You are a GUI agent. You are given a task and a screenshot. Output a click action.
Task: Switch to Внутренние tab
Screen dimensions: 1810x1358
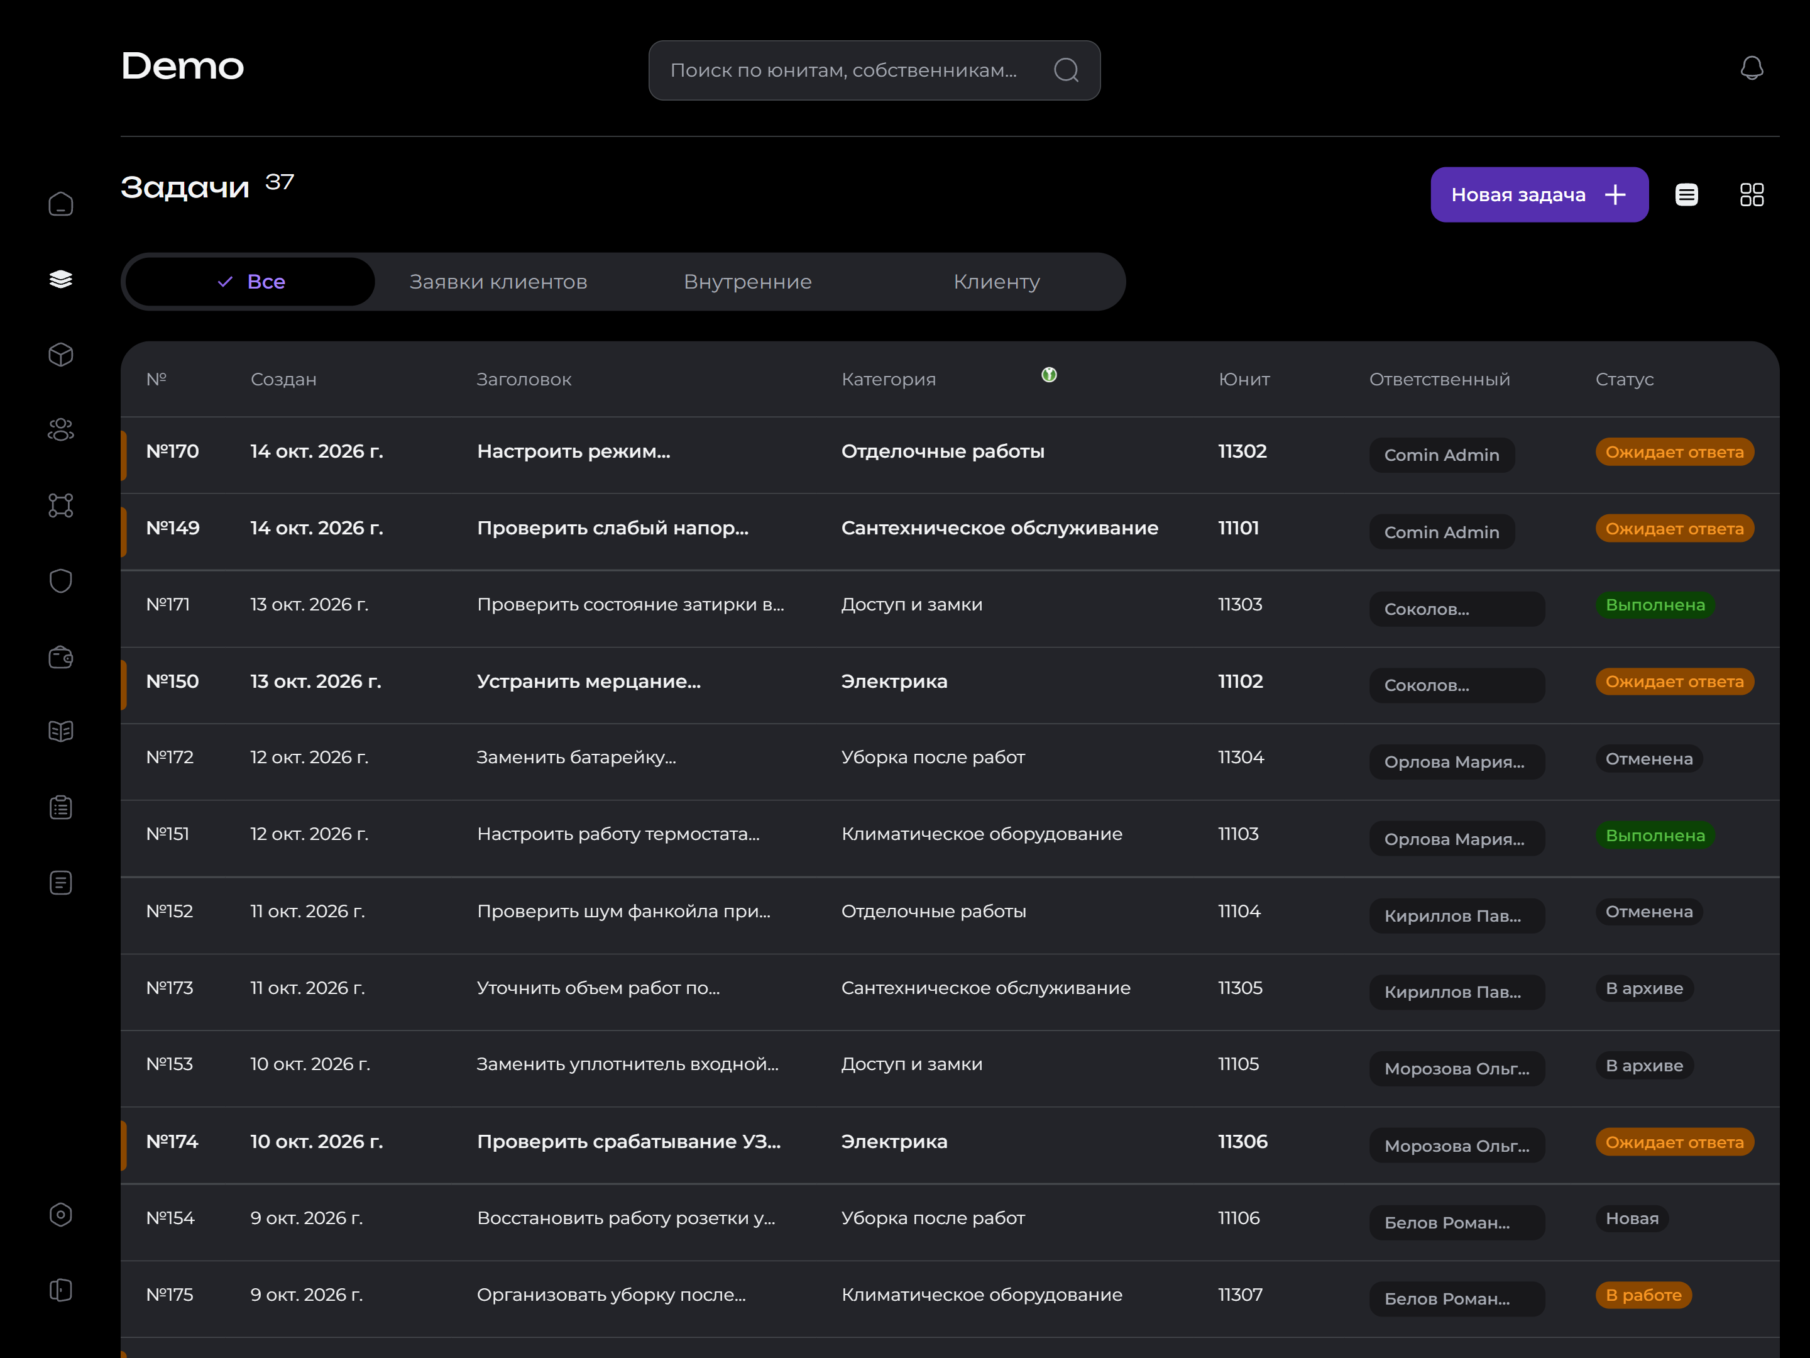point(748,282)
